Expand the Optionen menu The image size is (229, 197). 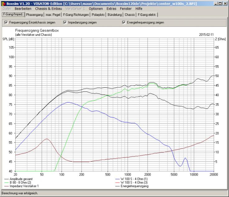(96, 9)
